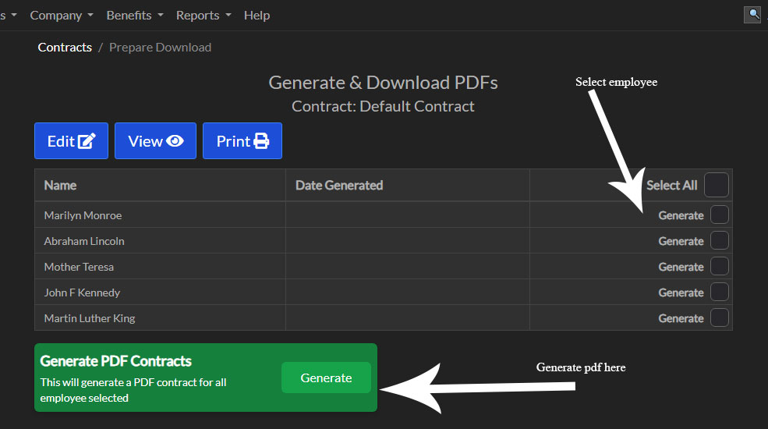Sort by the Name column header

pyautogui.click(x=60, y=186)
